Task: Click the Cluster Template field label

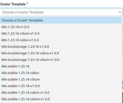Action: coord(13,4)
